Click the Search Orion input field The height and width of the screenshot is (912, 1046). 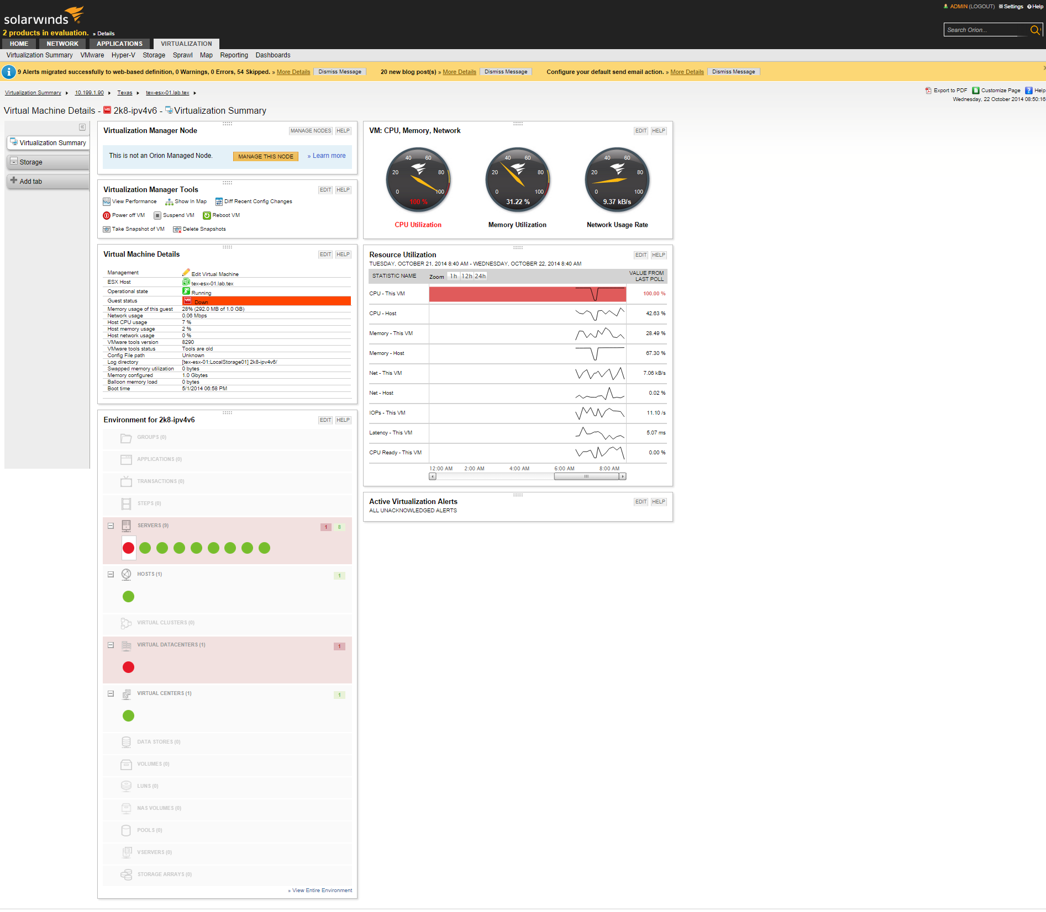986,30
